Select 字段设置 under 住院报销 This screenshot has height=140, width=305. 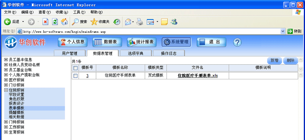(x=16, y=95)
